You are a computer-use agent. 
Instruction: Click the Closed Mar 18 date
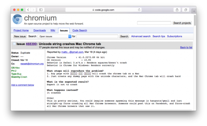pos(24,60)
